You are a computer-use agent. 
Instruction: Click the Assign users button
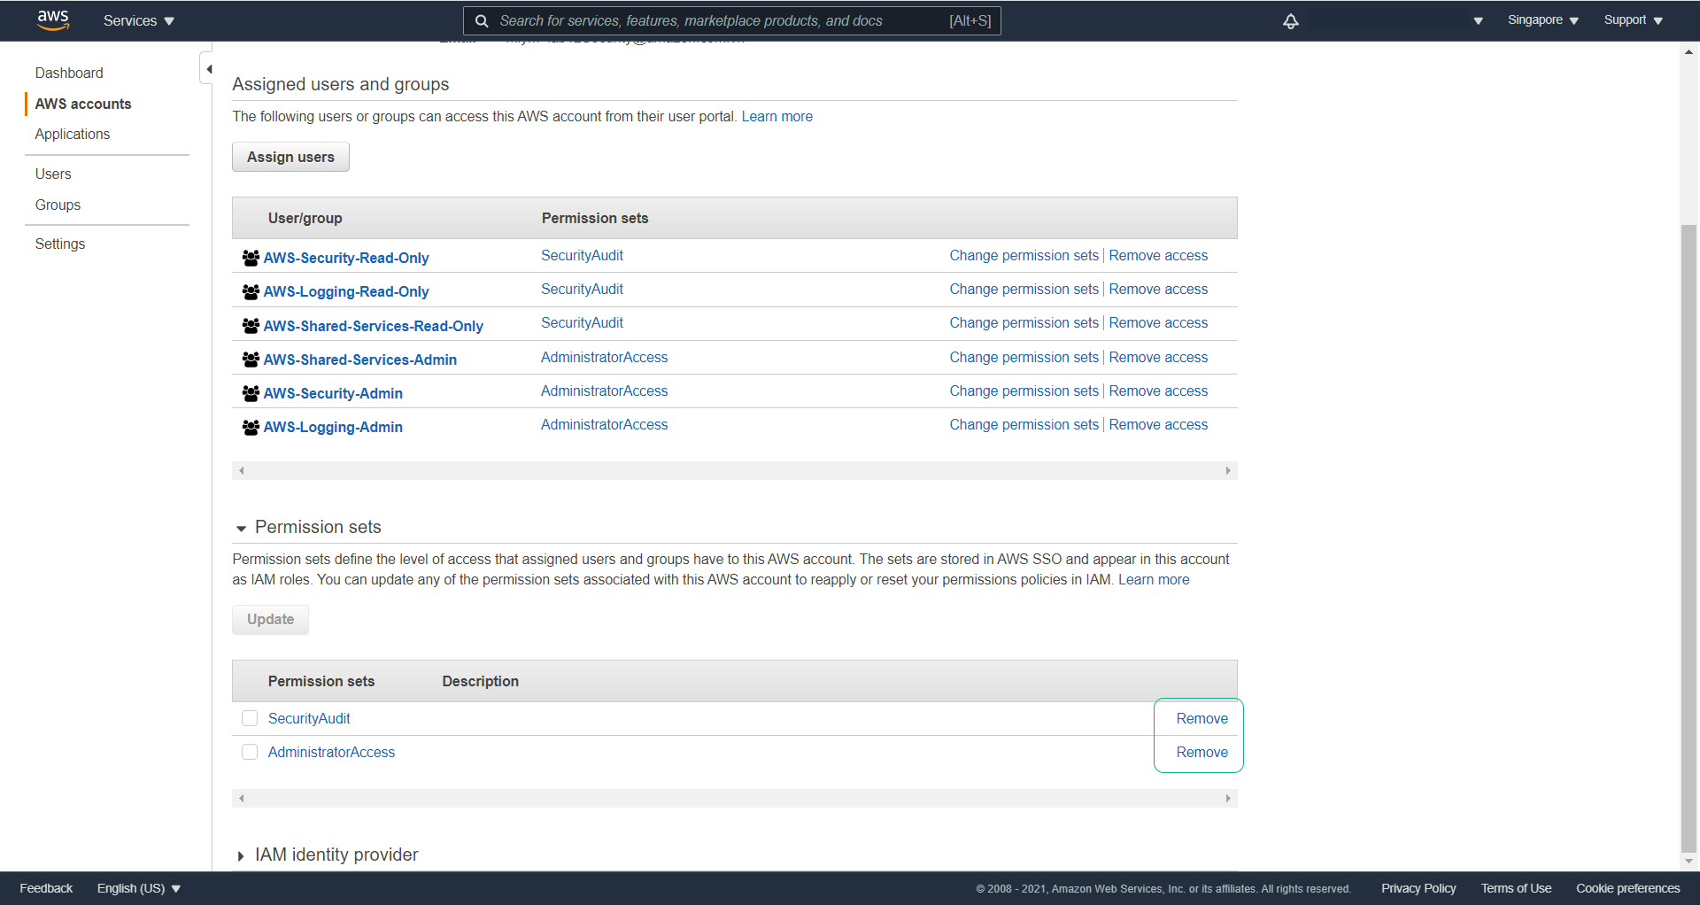pyautogui.click(x=290, y=157)
